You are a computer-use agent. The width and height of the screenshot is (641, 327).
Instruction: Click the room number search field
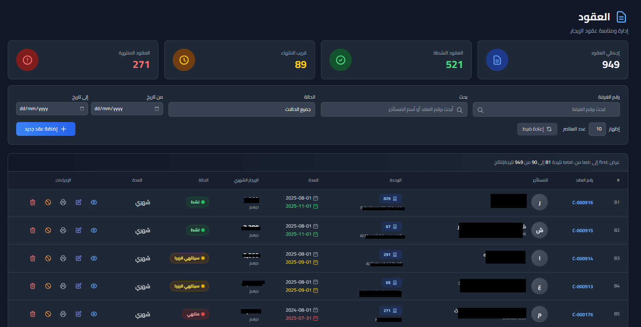[x=546, y=109]
